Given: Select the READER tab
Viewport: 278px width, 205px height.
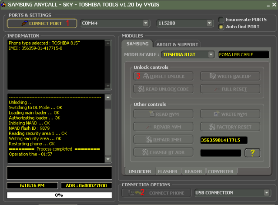Looking at the screenshot, I should pyautogui.click(x=193, y=171).
